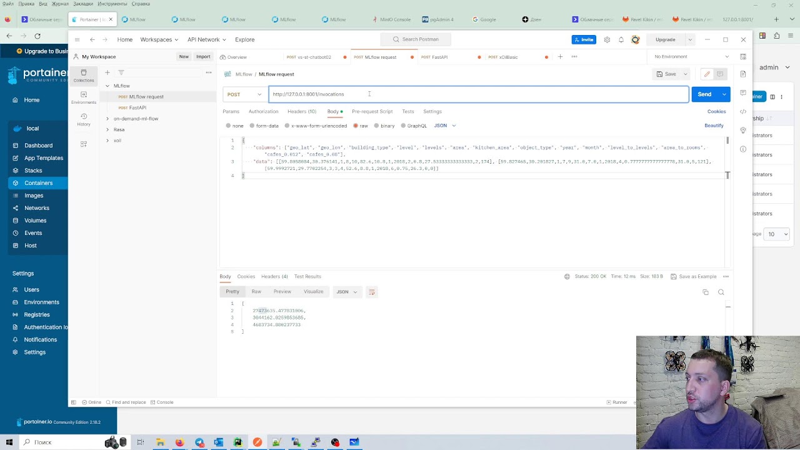Open the documentation icon in right sidebar
800x450 pixels.
743,74
